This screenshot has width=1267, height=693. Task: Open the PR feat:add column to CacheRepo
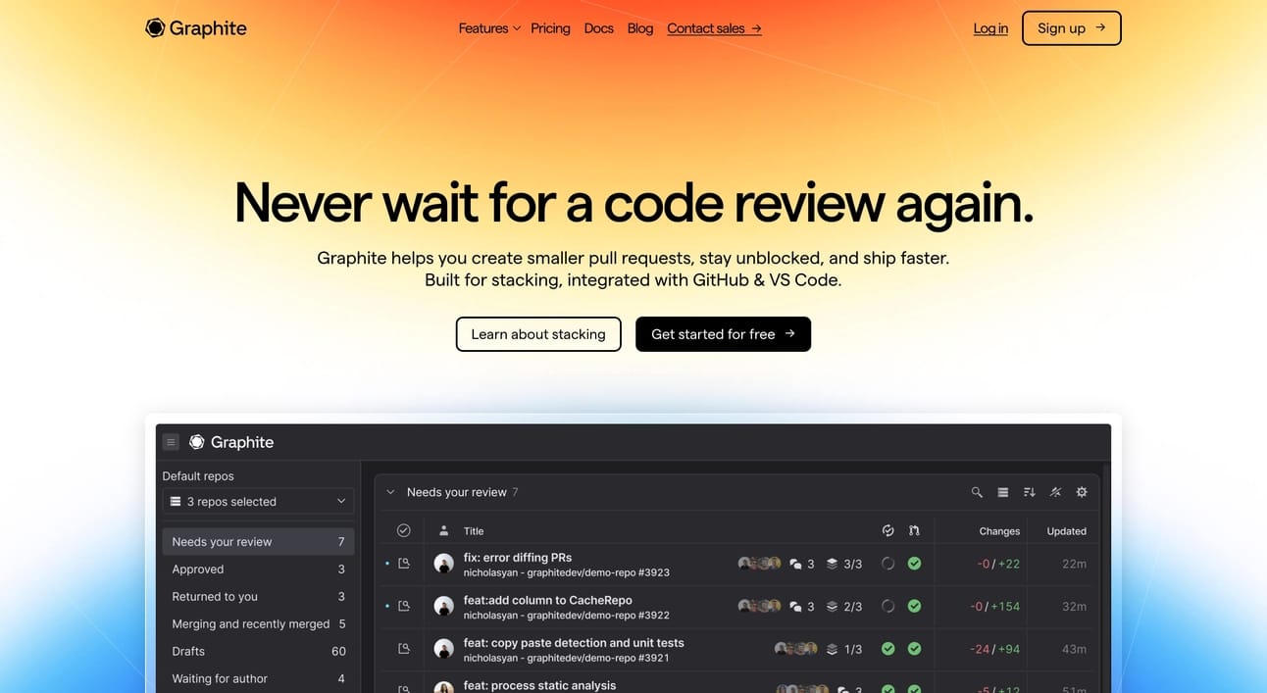tap(548, 600)
